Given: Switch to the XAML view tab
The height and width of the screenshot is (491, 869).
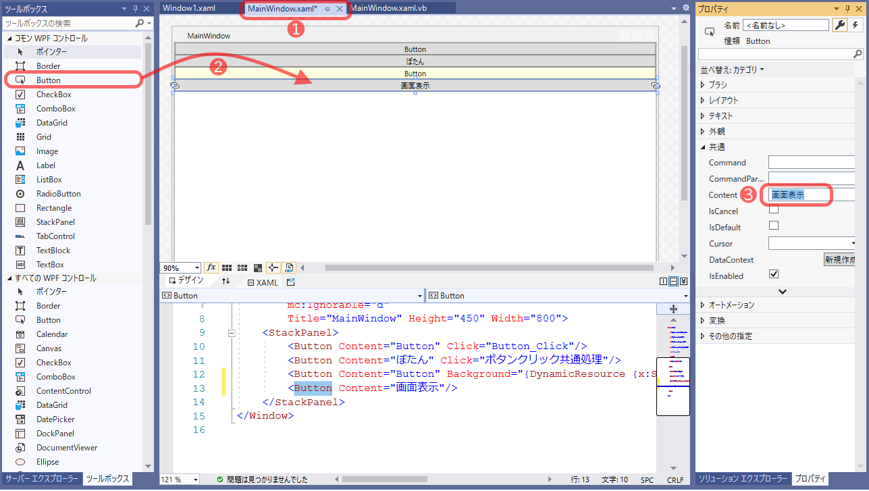Looking at the screenshot, I should [x=262, y=282].
